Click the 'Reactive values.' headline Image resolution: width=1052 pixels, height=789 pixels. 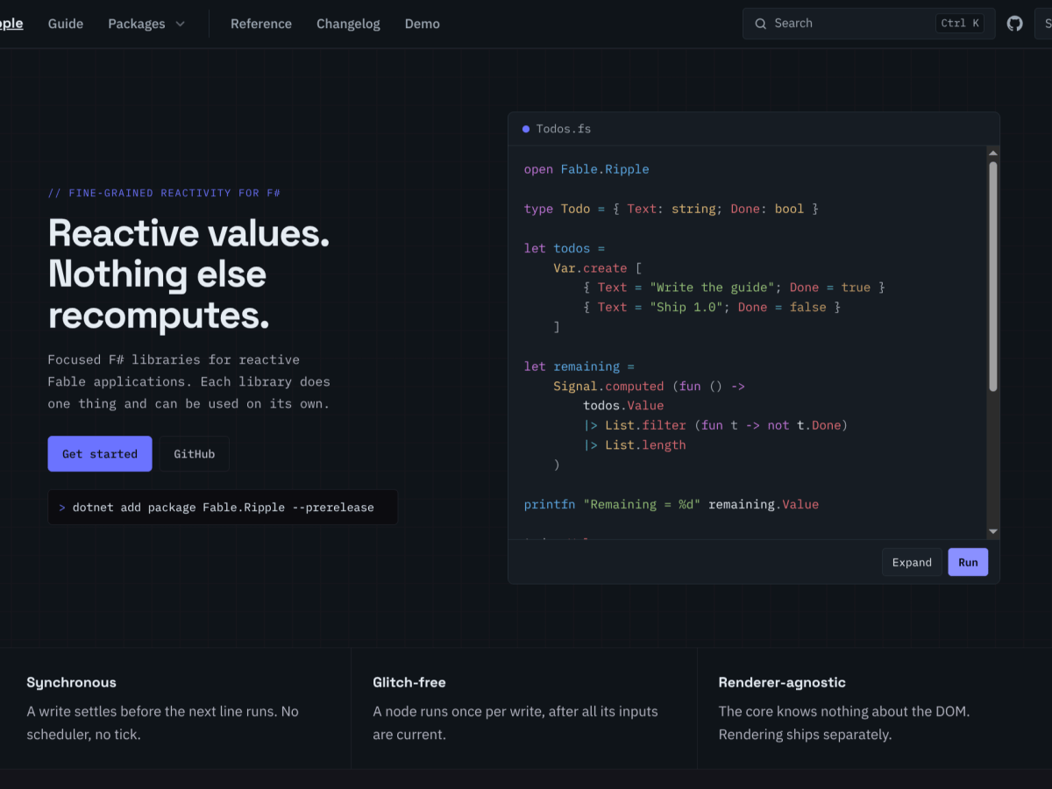point(189,233)
